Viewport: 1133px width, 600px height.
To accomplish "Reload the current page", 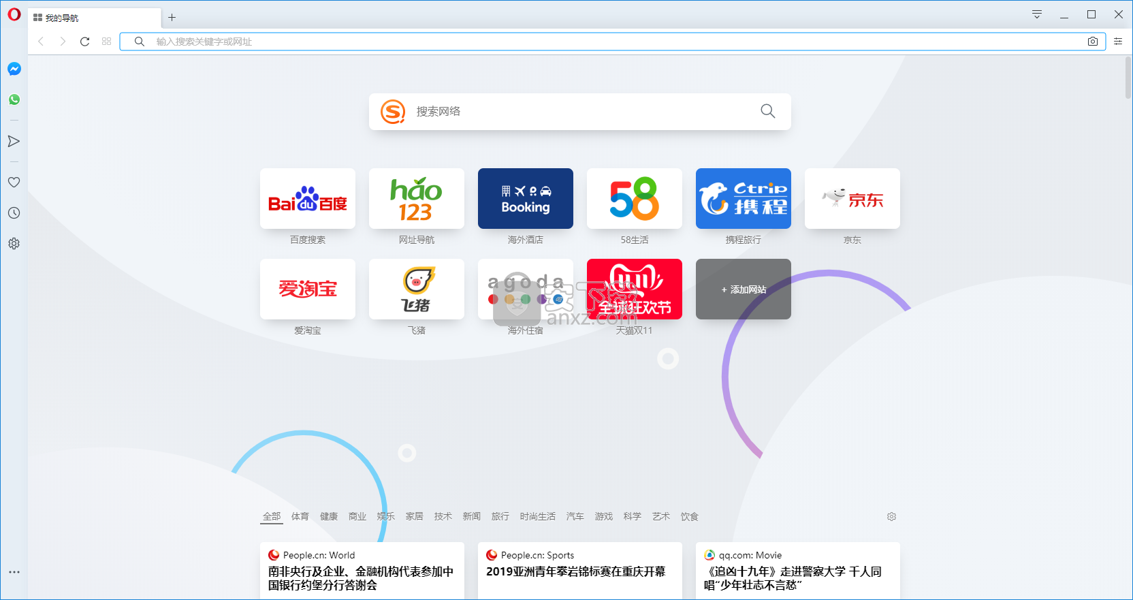I will (x=84, y=42).
